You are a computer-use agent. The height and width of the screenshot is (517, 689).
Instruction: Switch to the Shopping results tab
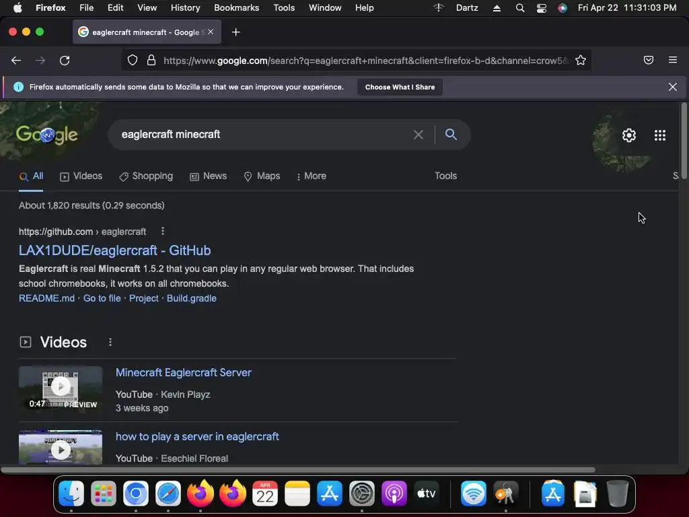click(x=146, y=176)
